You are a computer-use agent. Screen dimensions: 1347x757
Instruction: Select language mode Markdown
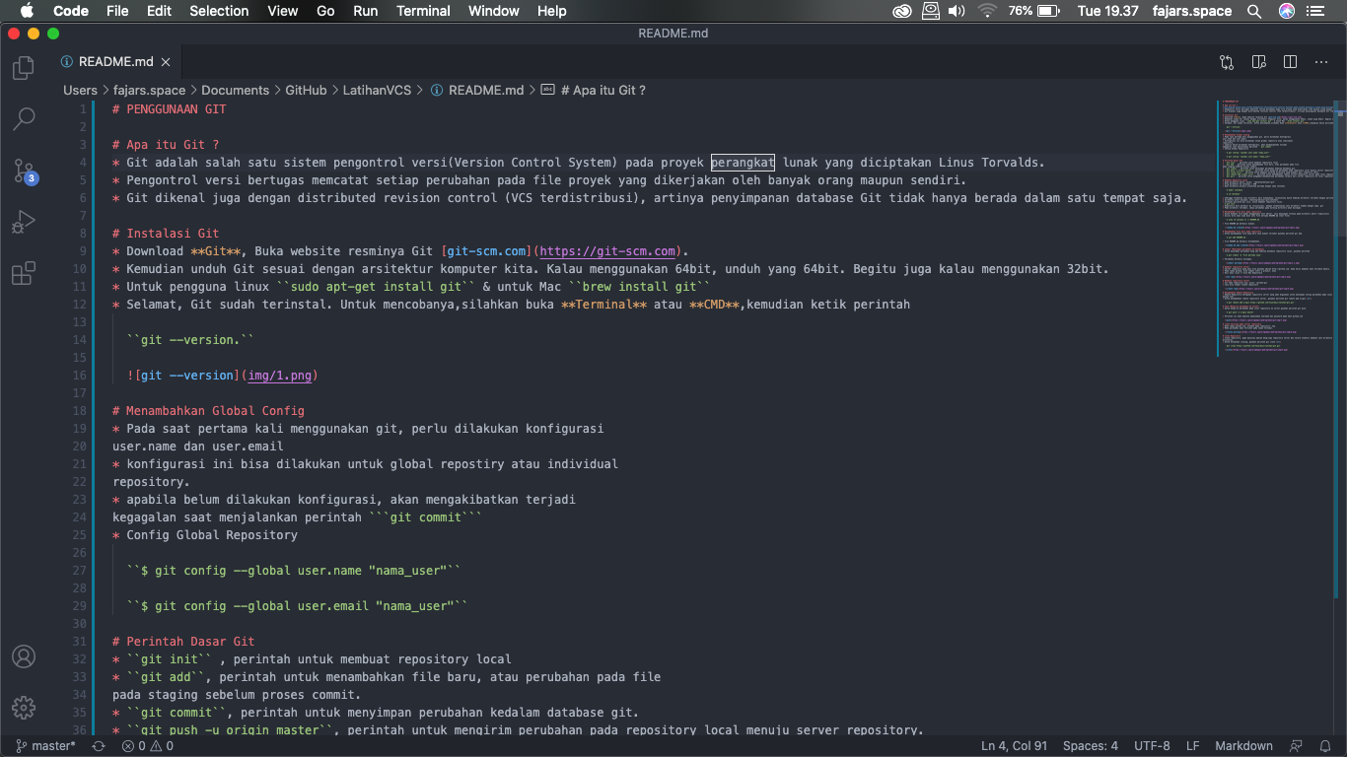(1243, 746)
